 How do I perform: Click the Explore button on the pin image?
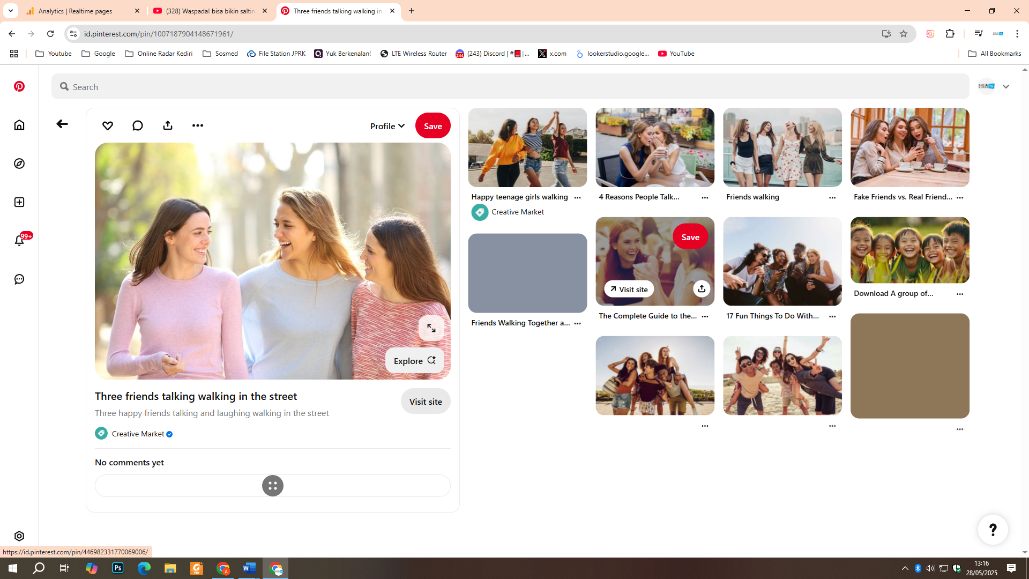click(415, 361)
